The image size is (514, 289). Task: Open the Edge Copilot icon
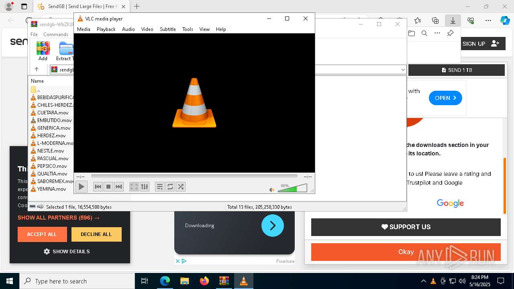pos(505,20)
